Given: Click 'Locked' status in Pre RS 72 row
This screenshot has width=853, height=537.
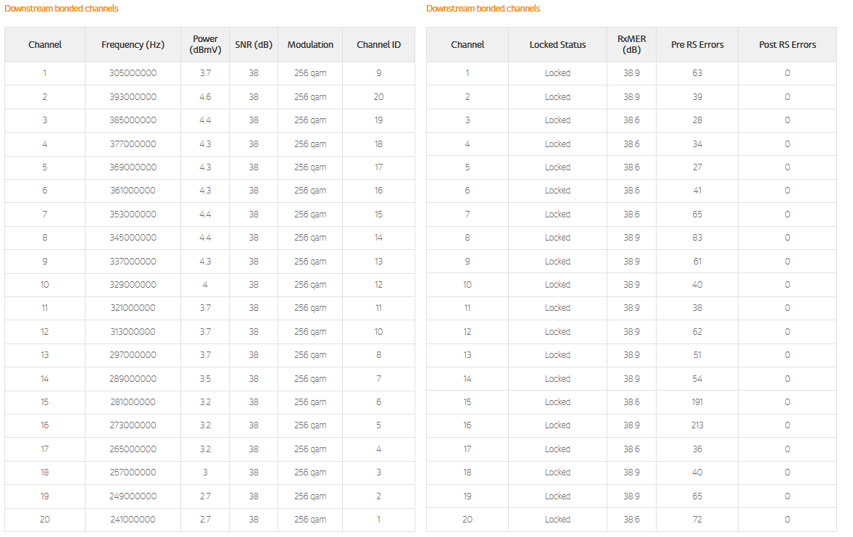Looking at the screenshot, I should [557, 520].
